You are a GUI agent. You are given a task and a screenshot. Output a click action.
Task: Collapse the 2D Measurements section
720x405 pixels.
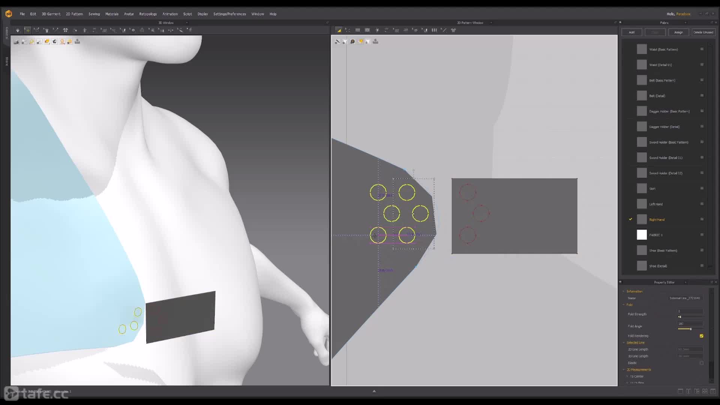click(624, 370)
